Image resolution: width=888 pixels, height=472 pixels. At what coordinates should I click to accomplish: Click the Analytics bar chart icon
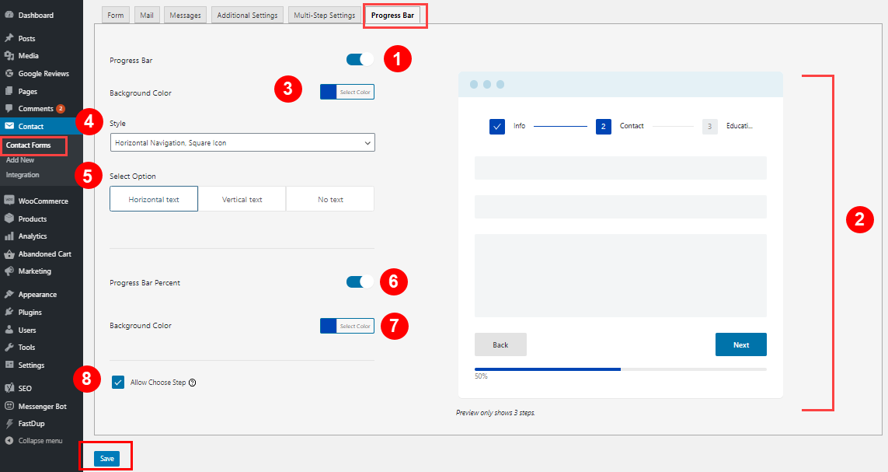[9, 236]
